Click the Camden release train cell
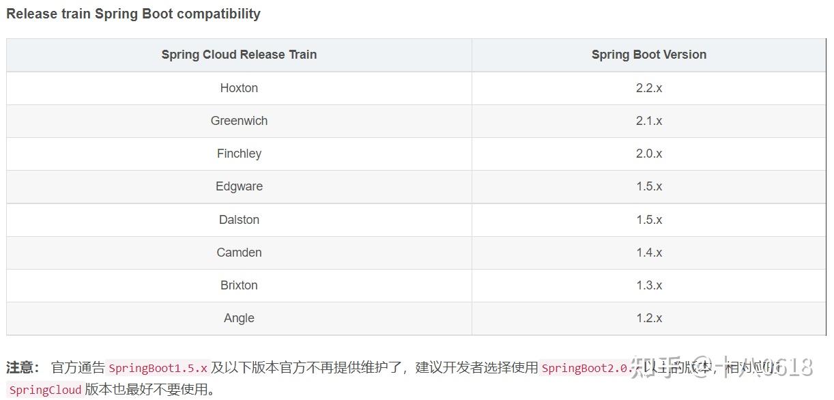 239,253
